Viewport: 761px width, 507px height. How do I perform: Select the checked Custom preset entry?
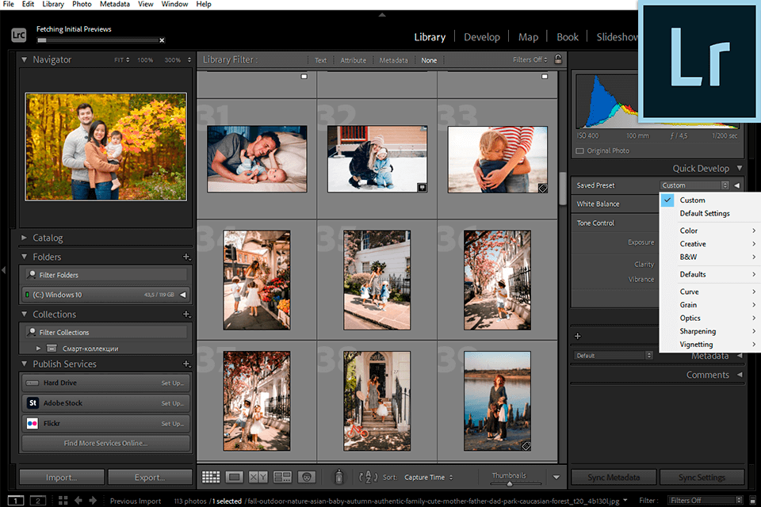click(x=692, y=200)
